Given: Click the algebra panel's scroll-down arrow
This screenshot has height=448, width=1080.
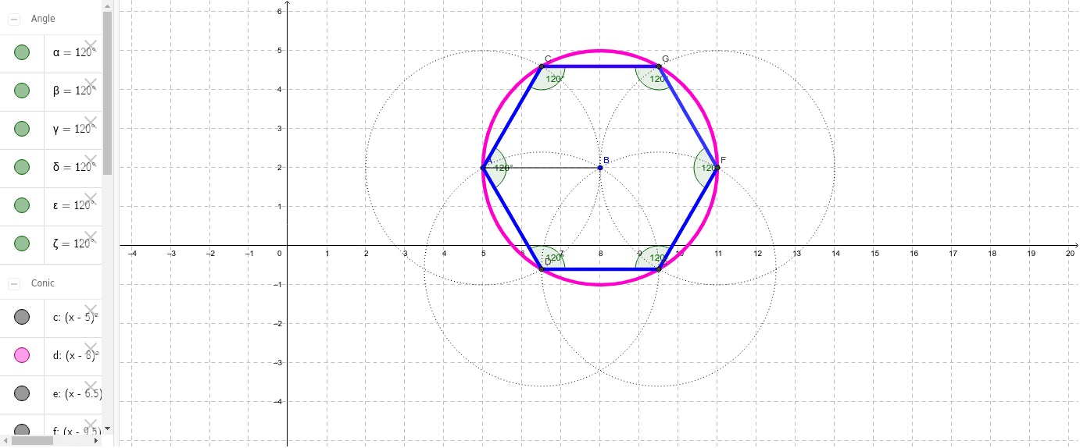Looking at the screenshot, I should point(108,428).
